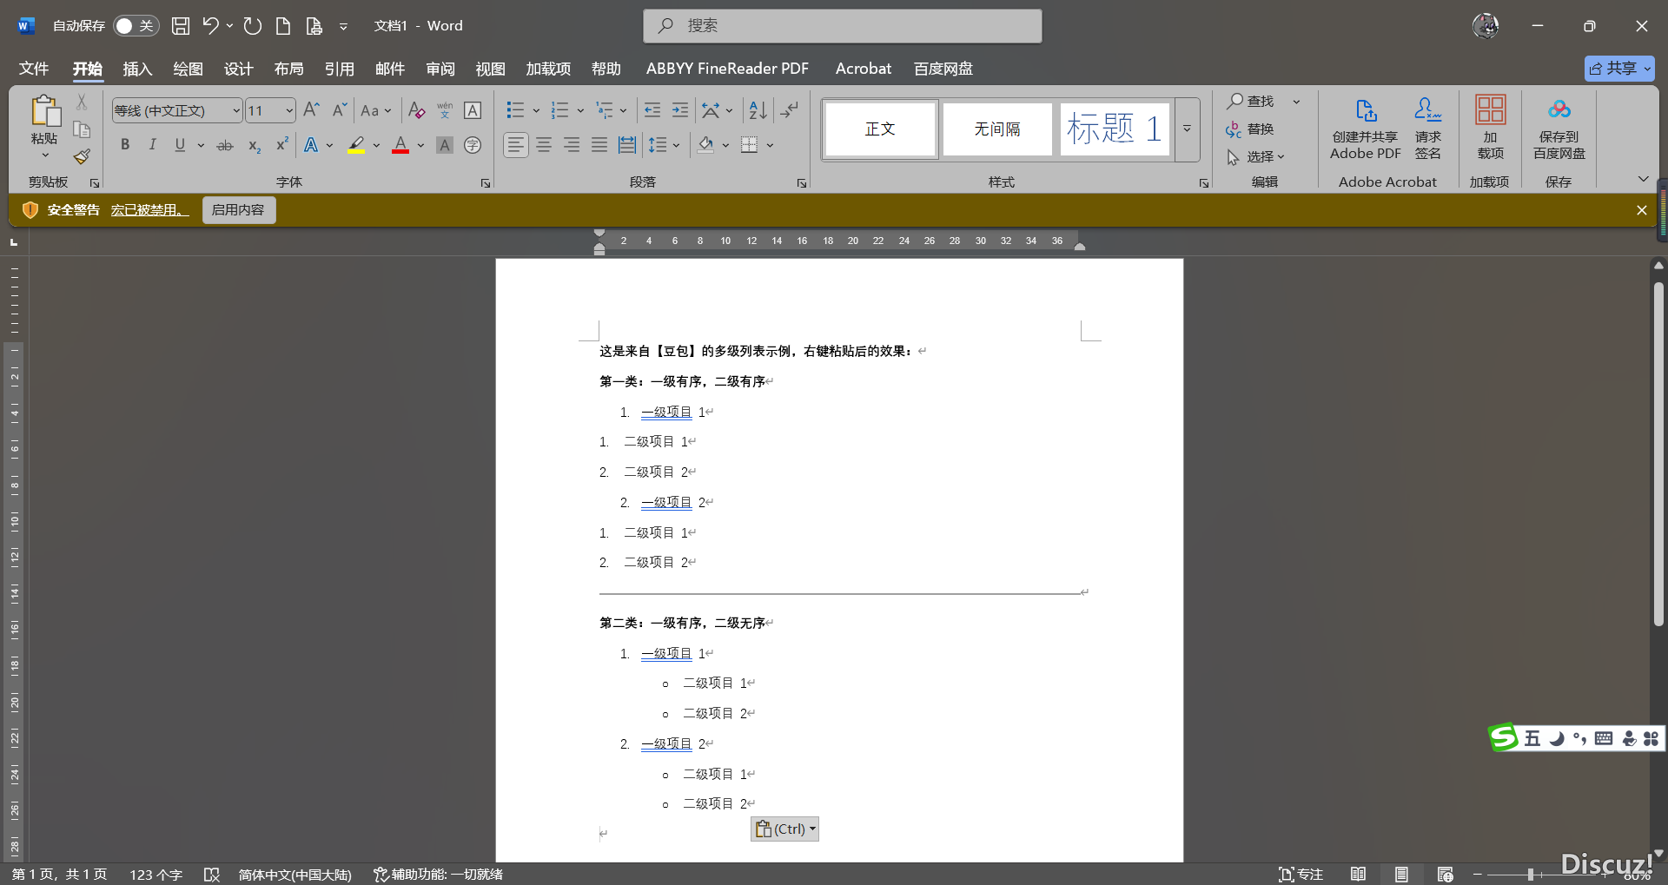The width and height of the screenshot is (1668, 885).
Task: Switch to the 插入 ribbon tab
Action: [136, 69]
